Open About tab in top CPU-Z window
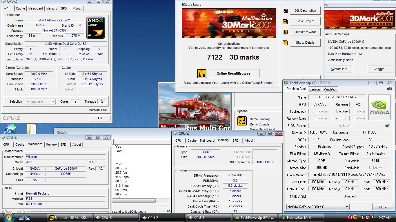 [x=77, y=8]
